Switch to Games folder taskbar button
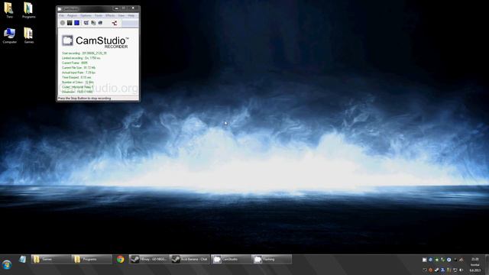Viewport: 489px width, 275px height. pos(51,259)
